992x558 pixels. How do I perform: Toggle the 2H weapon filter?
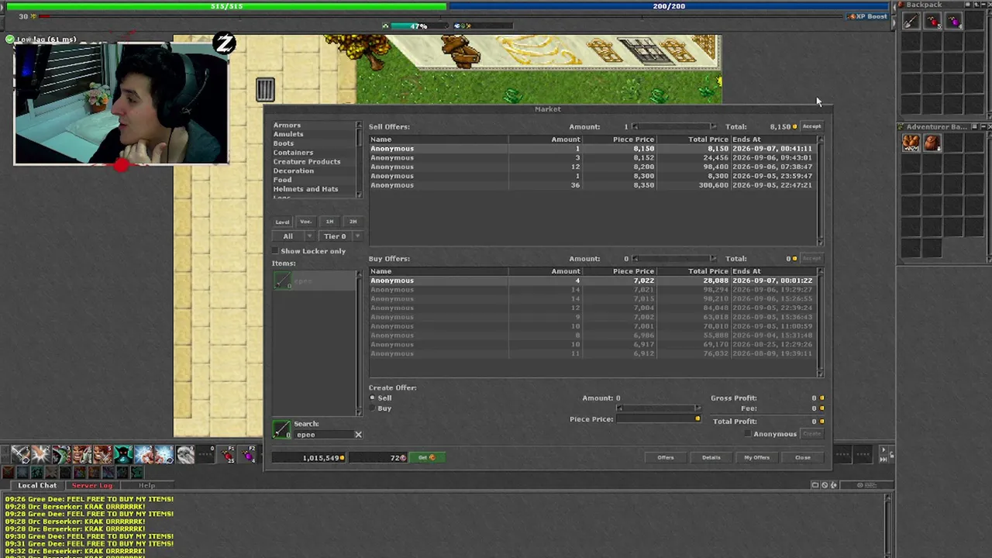click(353, 222)
